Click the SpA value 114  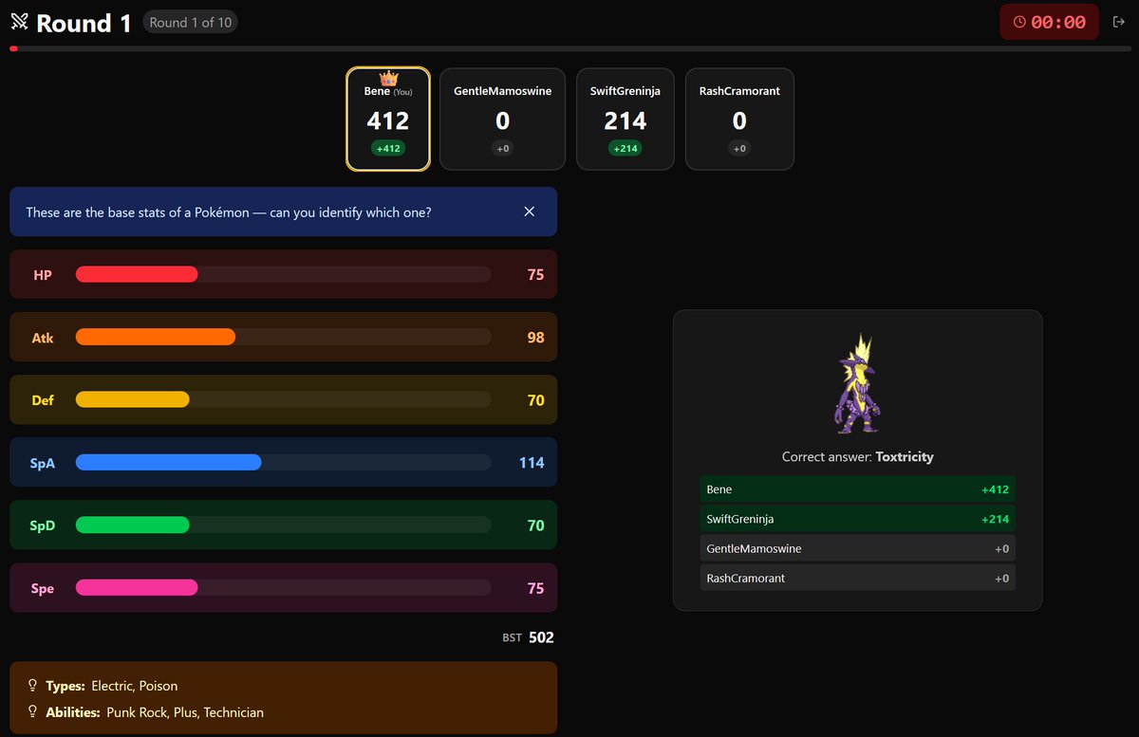click(x=532, y=462)
